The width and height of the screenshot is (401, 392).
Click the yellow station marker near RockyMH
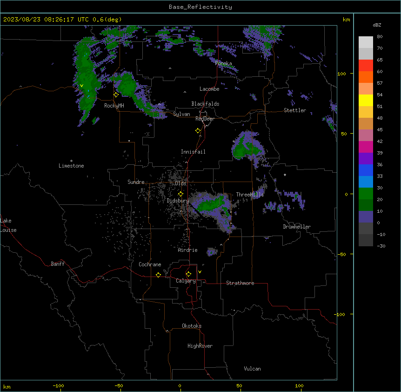tap(116, 95)
